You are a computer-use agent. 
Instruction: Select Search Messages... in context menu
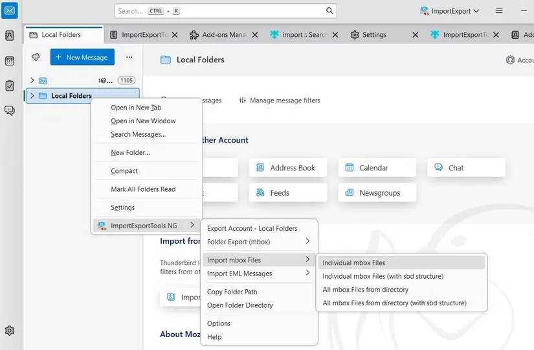tap(146, 134)
